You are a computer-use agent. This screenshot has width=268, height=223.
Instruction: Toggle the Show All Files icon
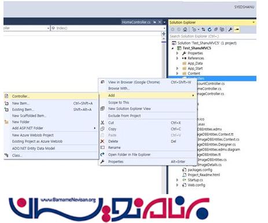coord(222,29)
